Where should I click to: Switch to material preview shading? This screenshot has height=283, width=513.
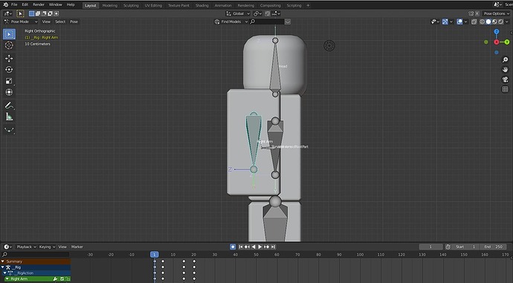coord(494,22)
